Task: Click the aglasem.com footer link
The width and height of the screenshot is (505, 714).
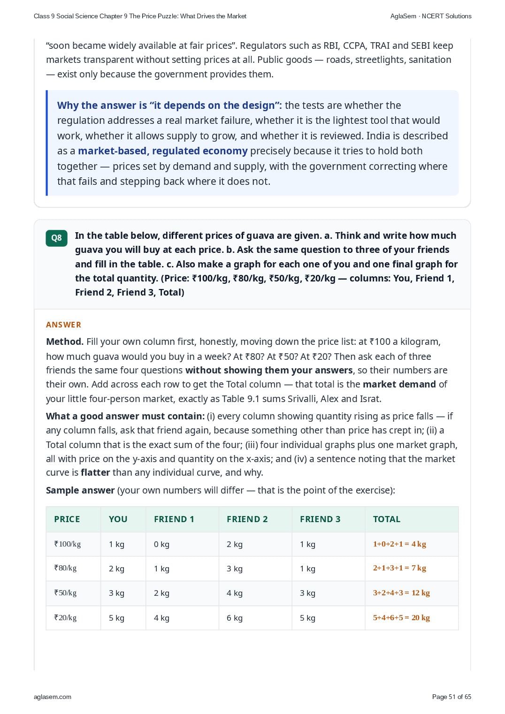Action: point(53,697)
